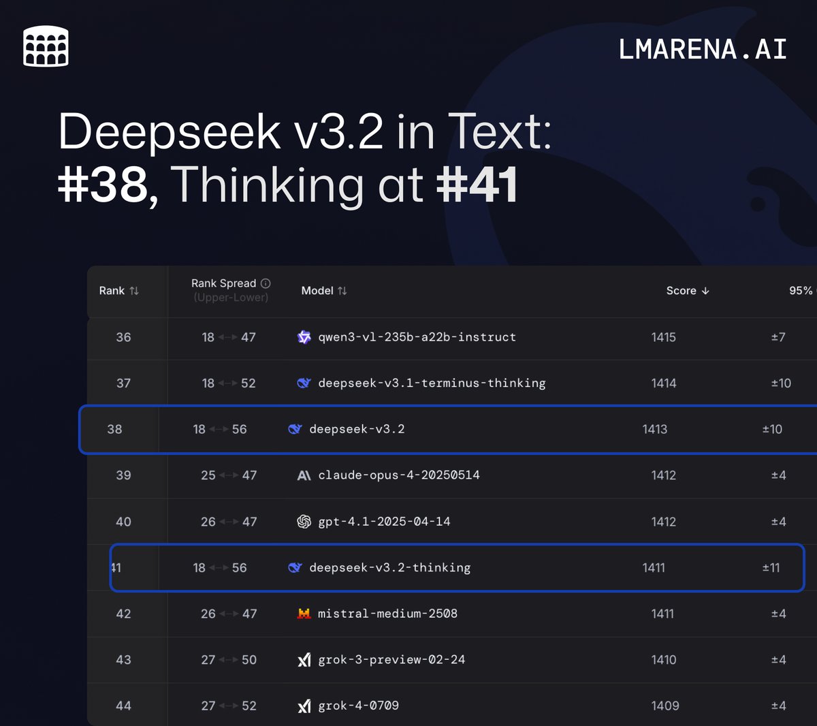Open deepseek-v3.2-thinking model name
The height and width of the screenshot is (726, 817).
point(390,567)
